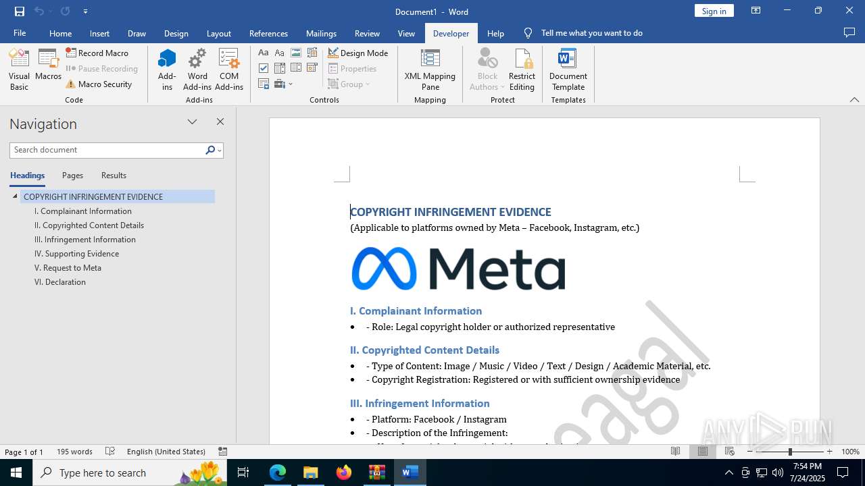865x486 pixels.
Task: Toggle Design Mode
Action: pos(358,53)
